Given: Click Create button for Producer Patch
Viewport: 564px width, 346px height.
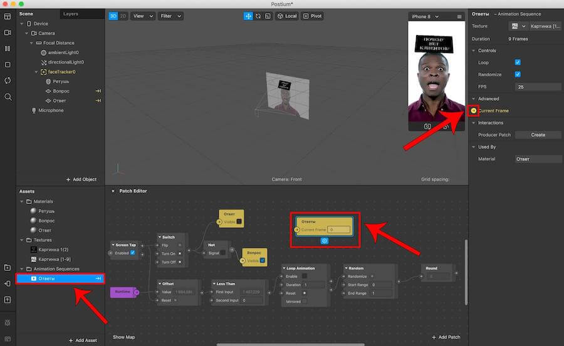Looking at the screenshot, I should (x=538, y=135).
